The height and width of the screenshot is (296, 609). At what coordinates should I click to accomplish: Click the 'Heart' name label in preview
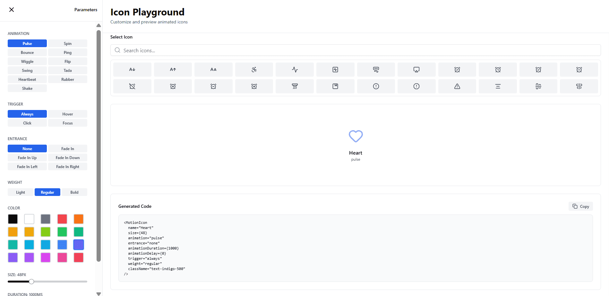pyautogui.click(x=356, y=153)
